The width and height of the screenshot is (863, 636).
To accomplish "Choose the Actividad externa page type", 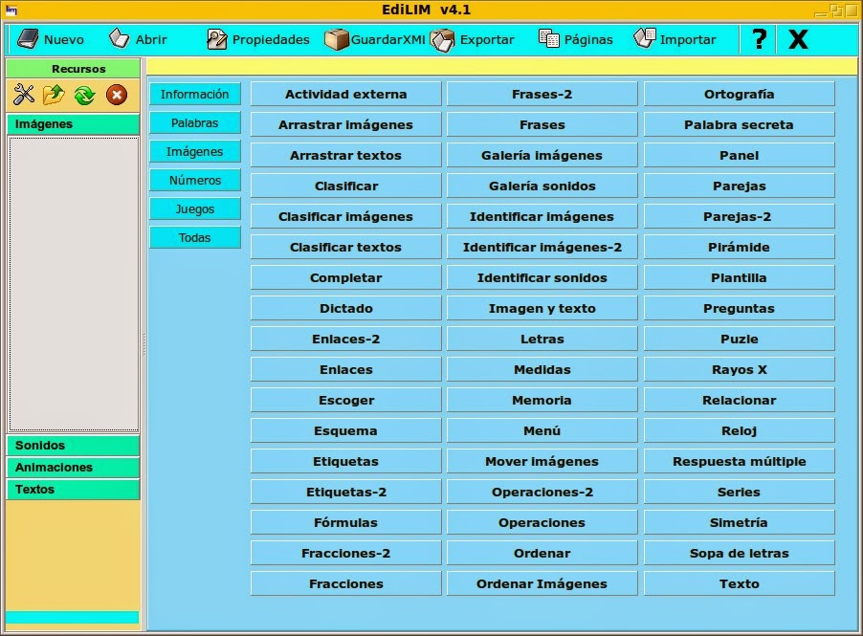I will point(345,94).
